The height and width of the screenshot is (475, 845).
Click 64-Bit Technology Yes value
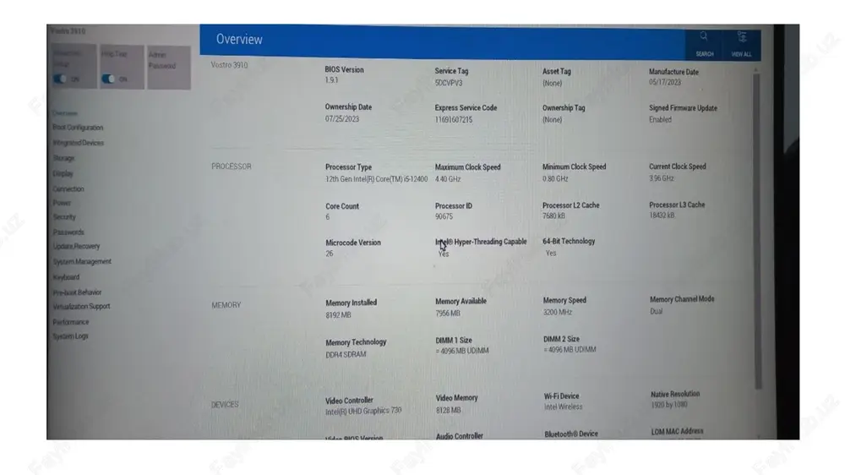551,253
